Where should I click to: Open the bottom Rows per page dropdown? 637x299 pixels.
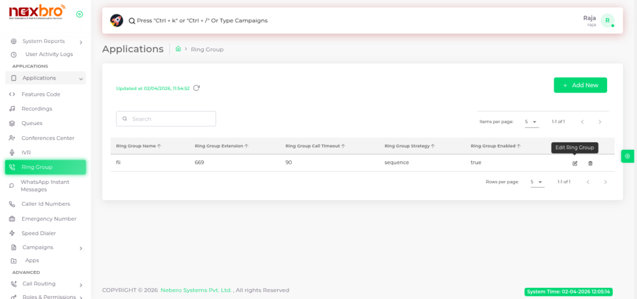coord(536,182)
